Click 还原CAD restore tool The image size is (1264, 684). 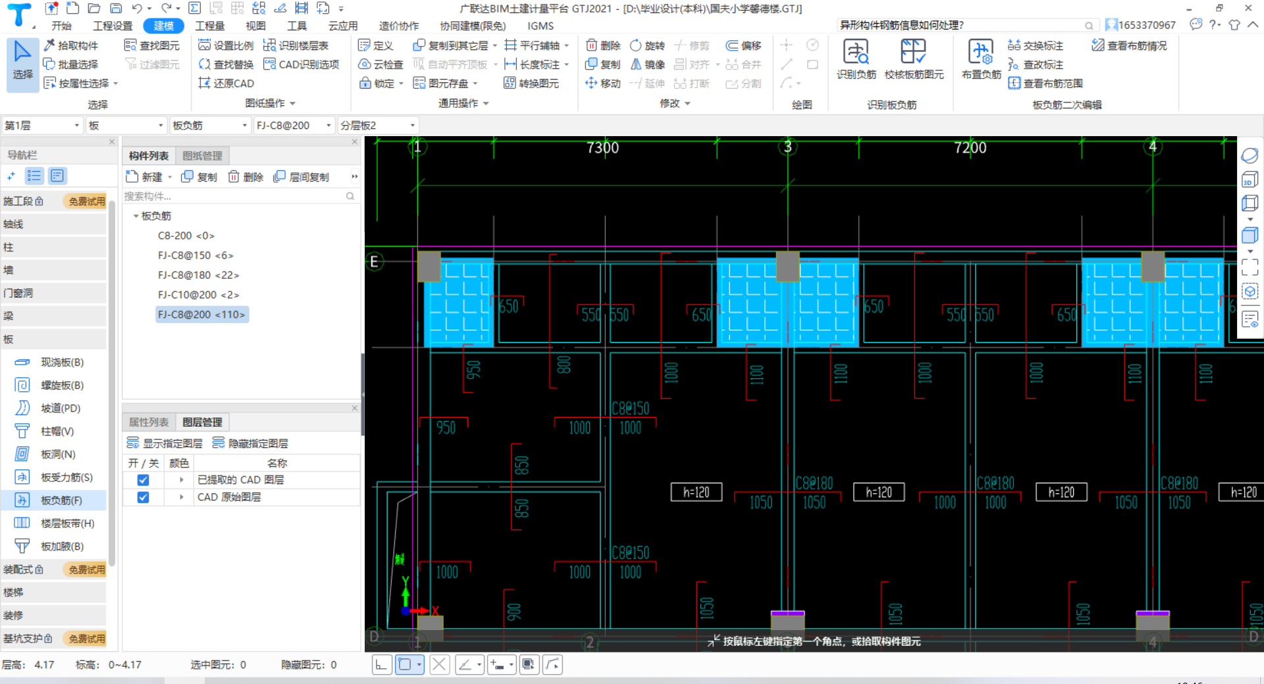click(x=226, y=84)
